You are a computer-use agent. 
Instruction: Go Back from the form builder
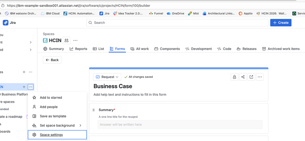(52, 60)
